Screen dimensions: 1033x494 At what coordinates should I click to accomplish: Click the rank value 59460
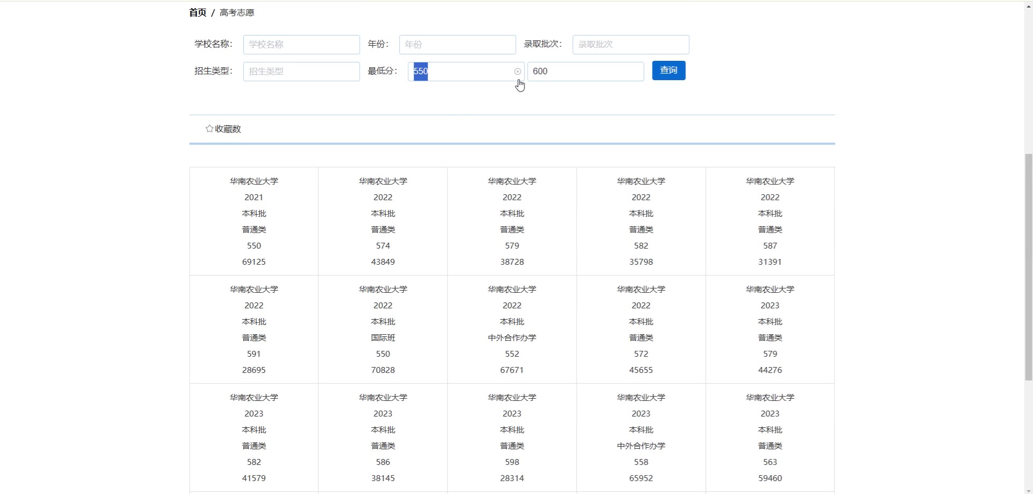tap(770, 478)
